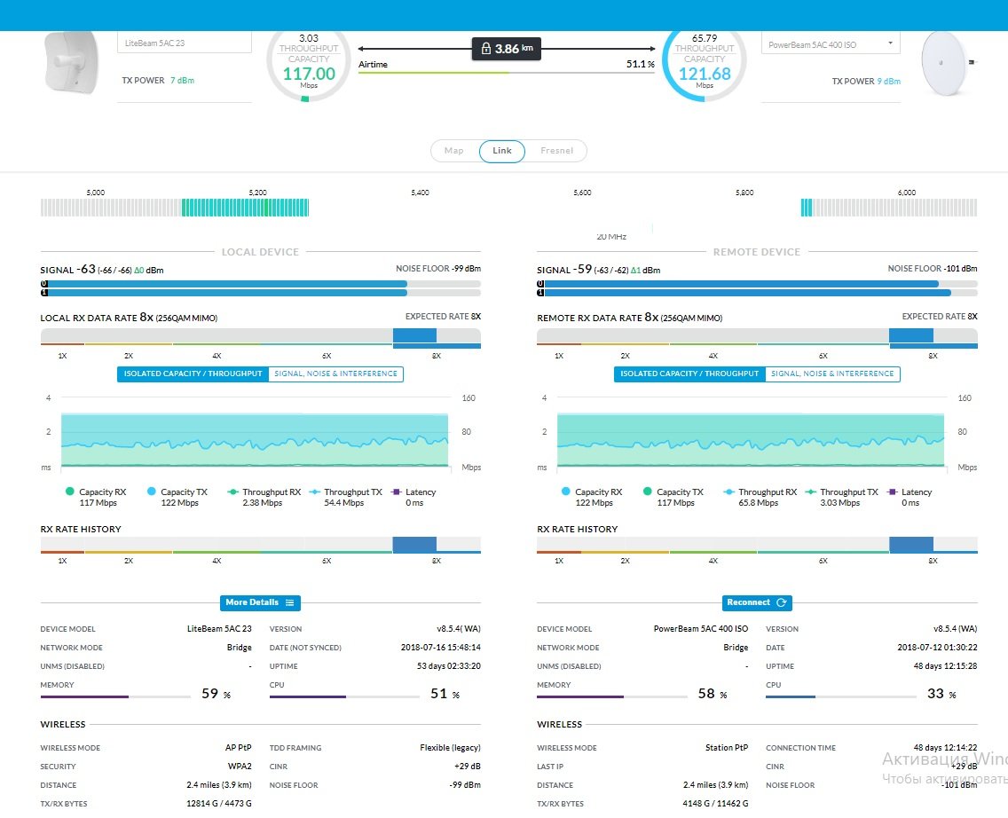
Task: Select the Link tab
Action: [x=502, y=151]
